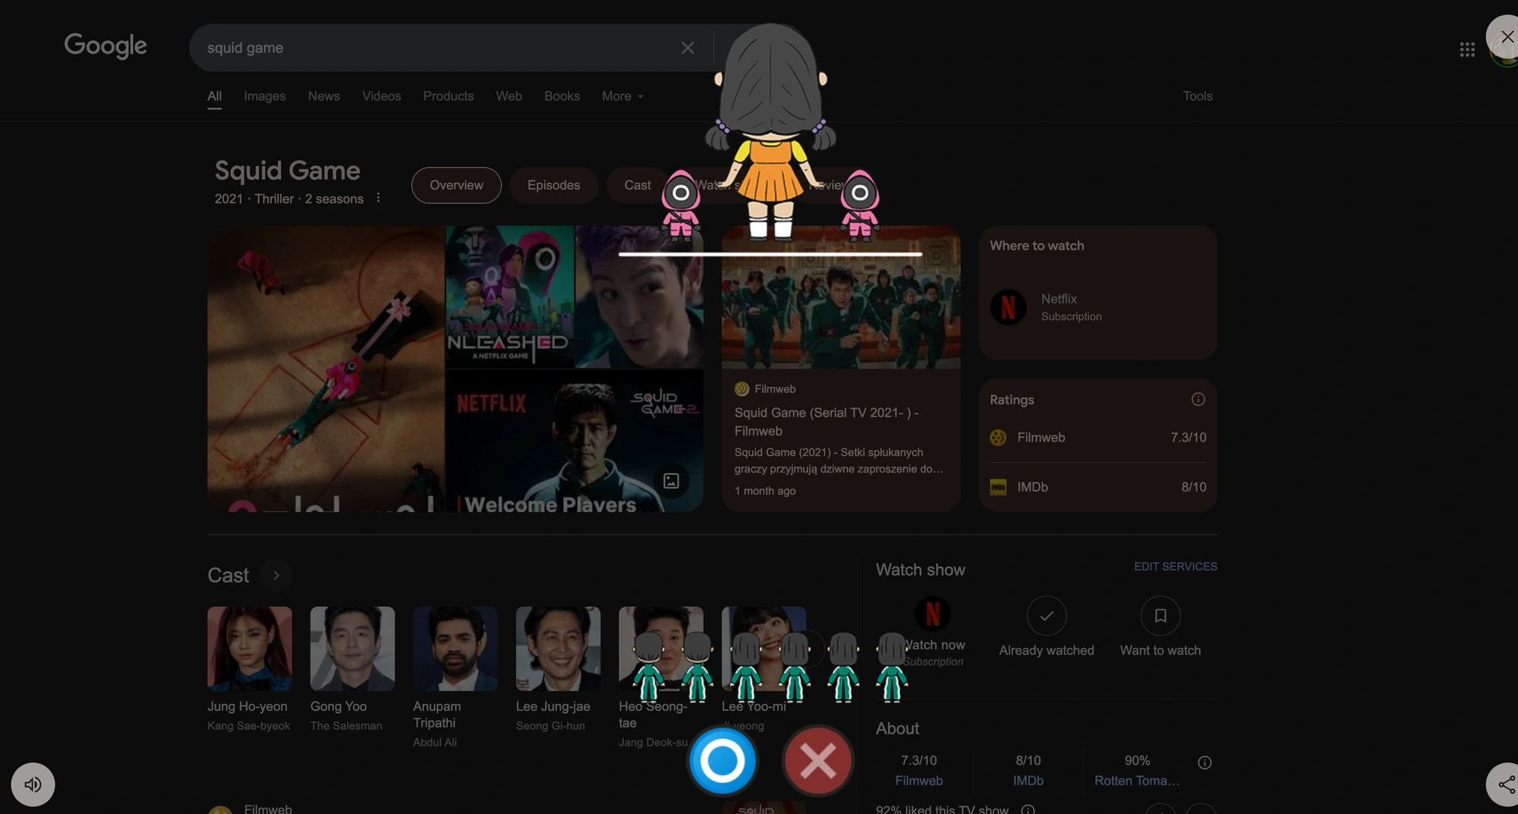1518x814 pixels.
Task: Open the IMDb 8/10 rating row
Action: pos(1098,487)
